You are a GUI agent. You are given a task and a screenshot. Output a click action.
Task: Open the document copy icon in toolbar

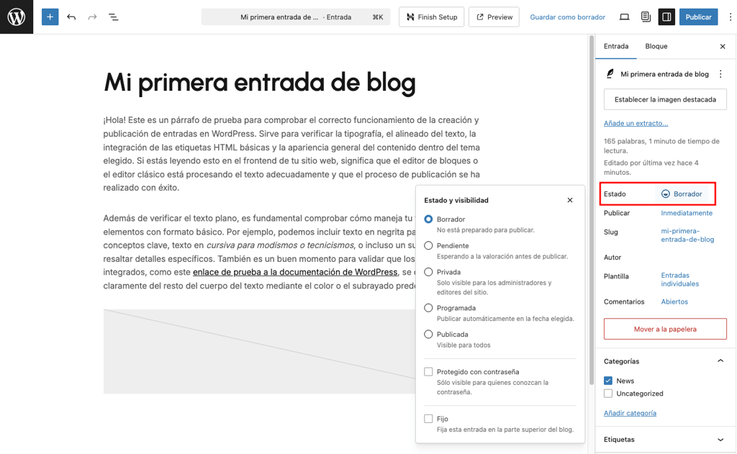point(646,17)
